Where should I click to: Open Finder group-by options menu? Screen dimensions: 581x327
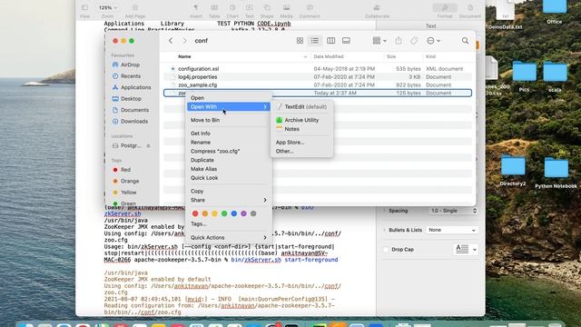point(379,41)
